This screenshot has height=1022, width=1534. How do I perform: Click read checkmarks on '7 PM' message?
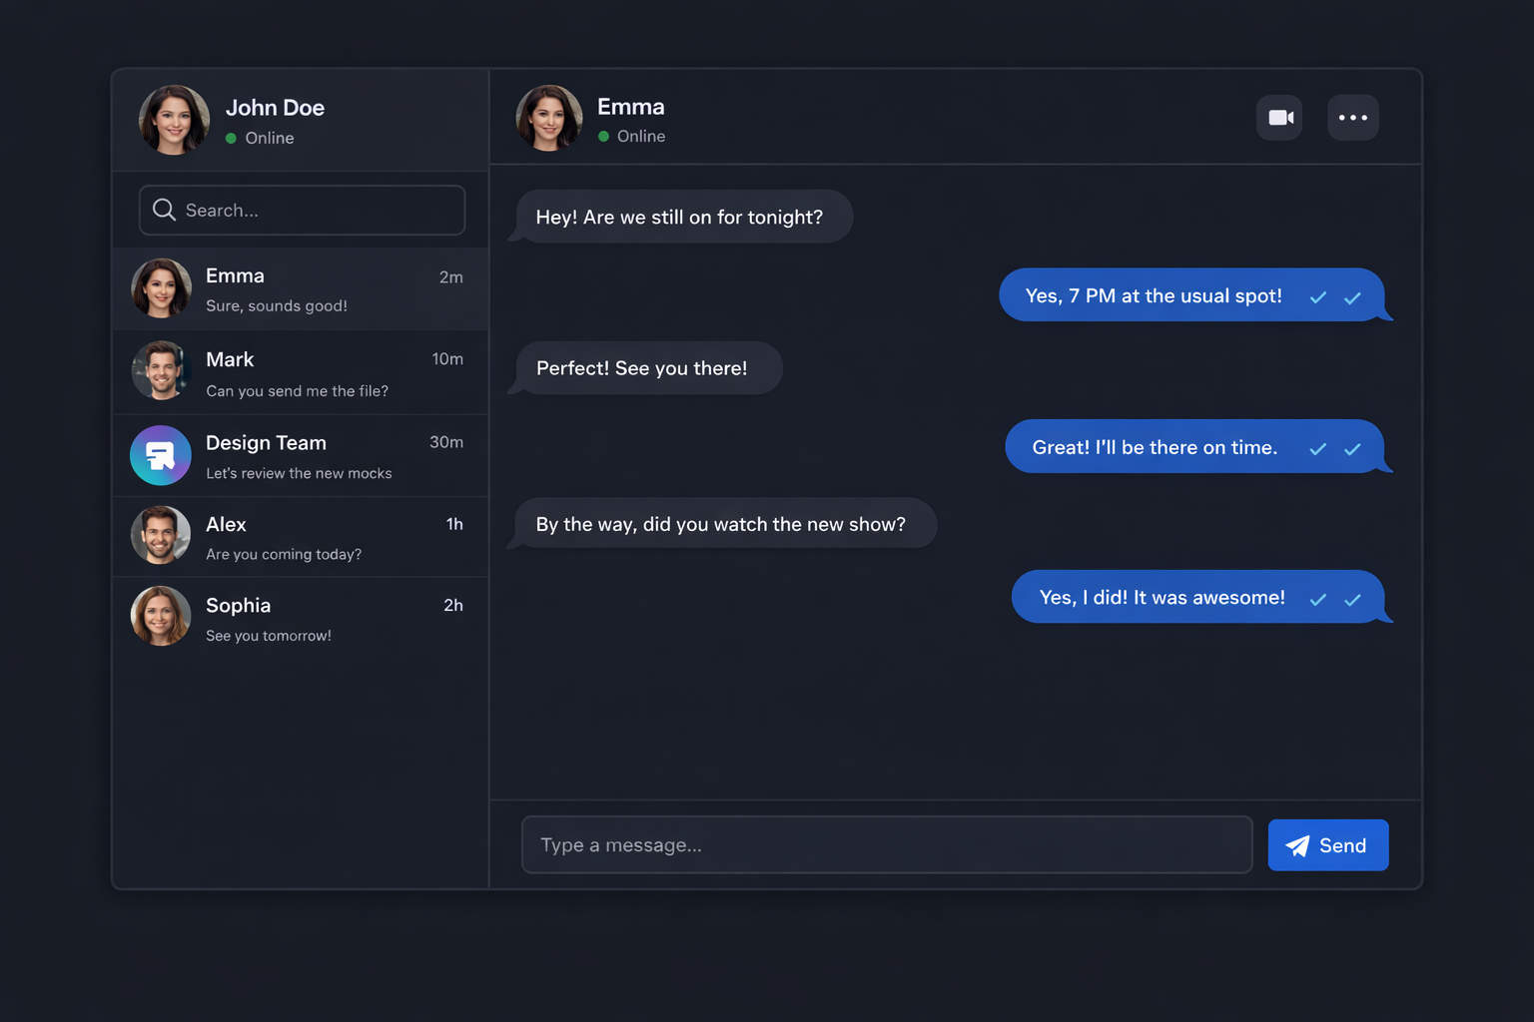coord(1335,297)
